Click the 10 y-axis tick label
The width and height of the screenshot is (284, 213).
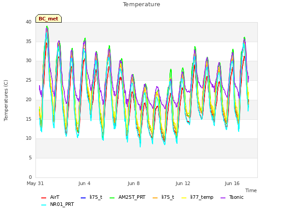(28, 138)
